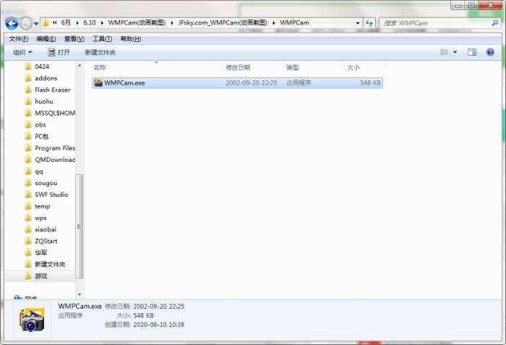Open the 文件(F) menu
Image resolution: width=506 pixels, height=345 pixels.
18,39
